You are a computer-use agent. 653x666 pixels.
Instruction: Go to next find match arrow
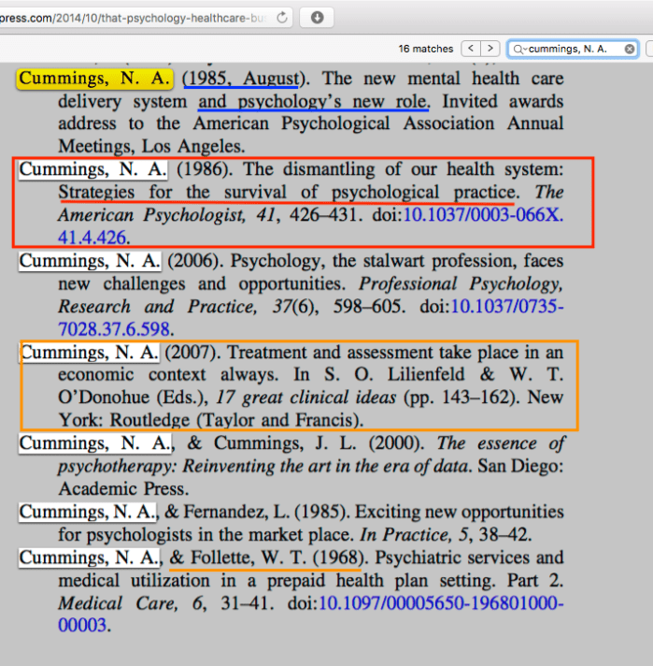click(490, 49)
